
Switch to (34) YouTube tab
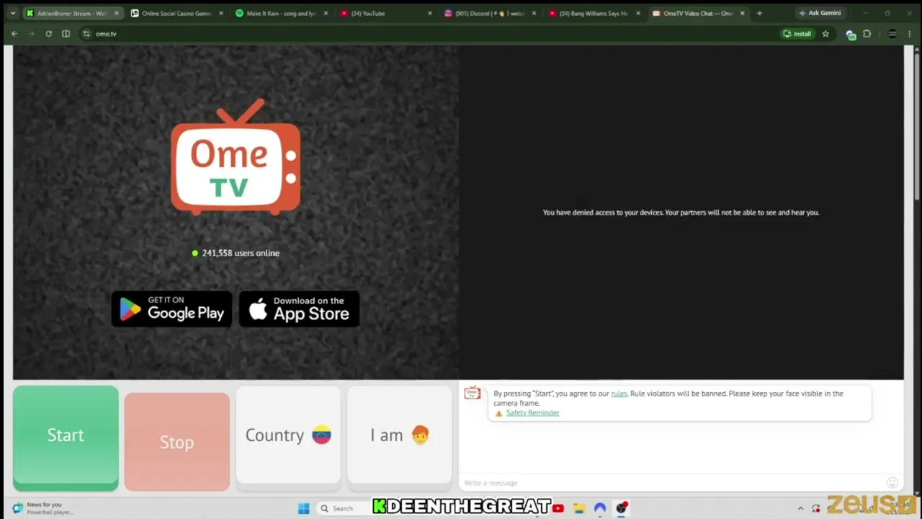point(385,13)
